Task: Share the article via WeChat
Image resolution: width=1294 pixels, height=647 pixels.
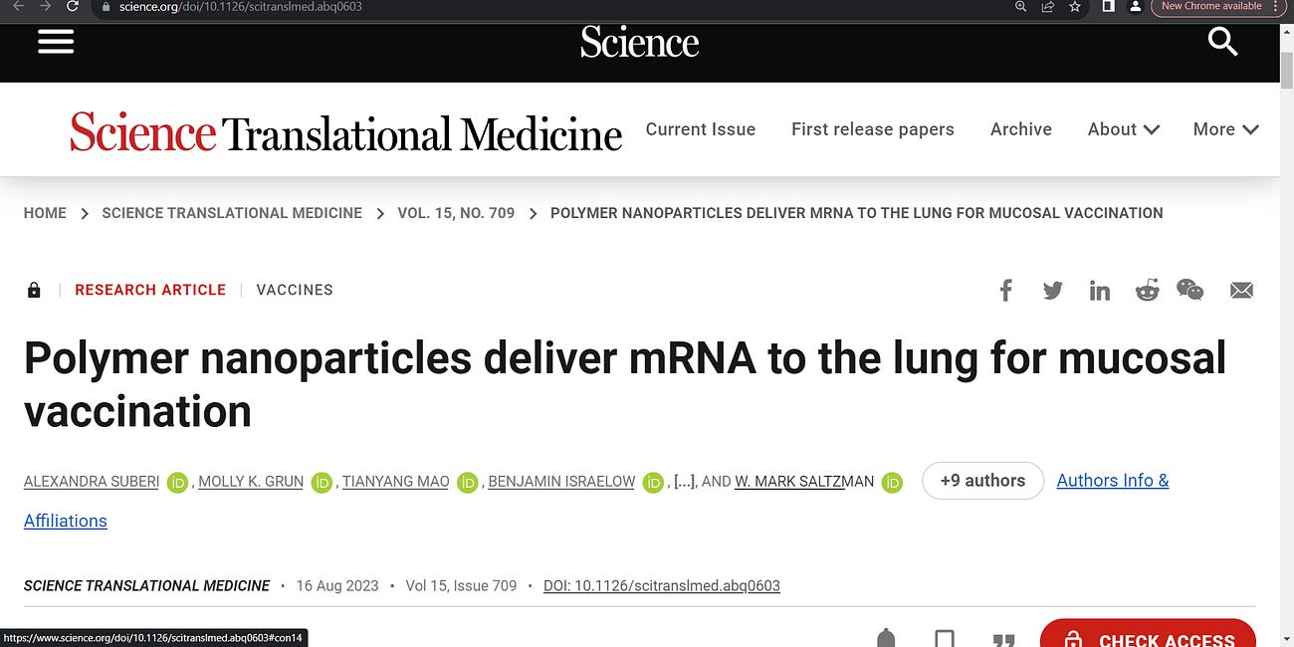Action: coord(1189,290)
